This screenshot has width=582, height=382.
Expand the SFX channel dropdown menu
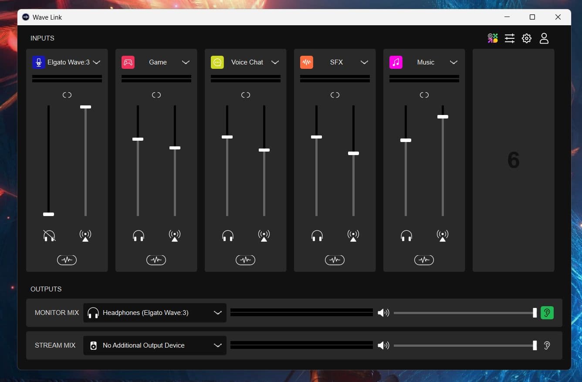364,62
